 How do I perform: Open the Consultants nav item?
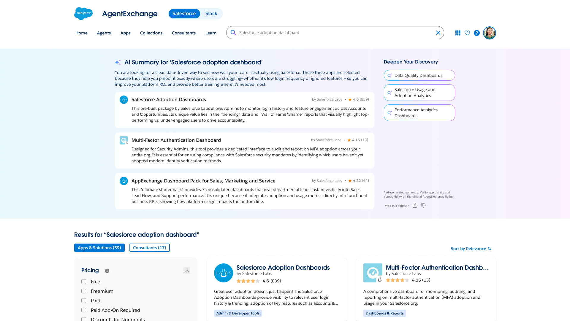184,33
